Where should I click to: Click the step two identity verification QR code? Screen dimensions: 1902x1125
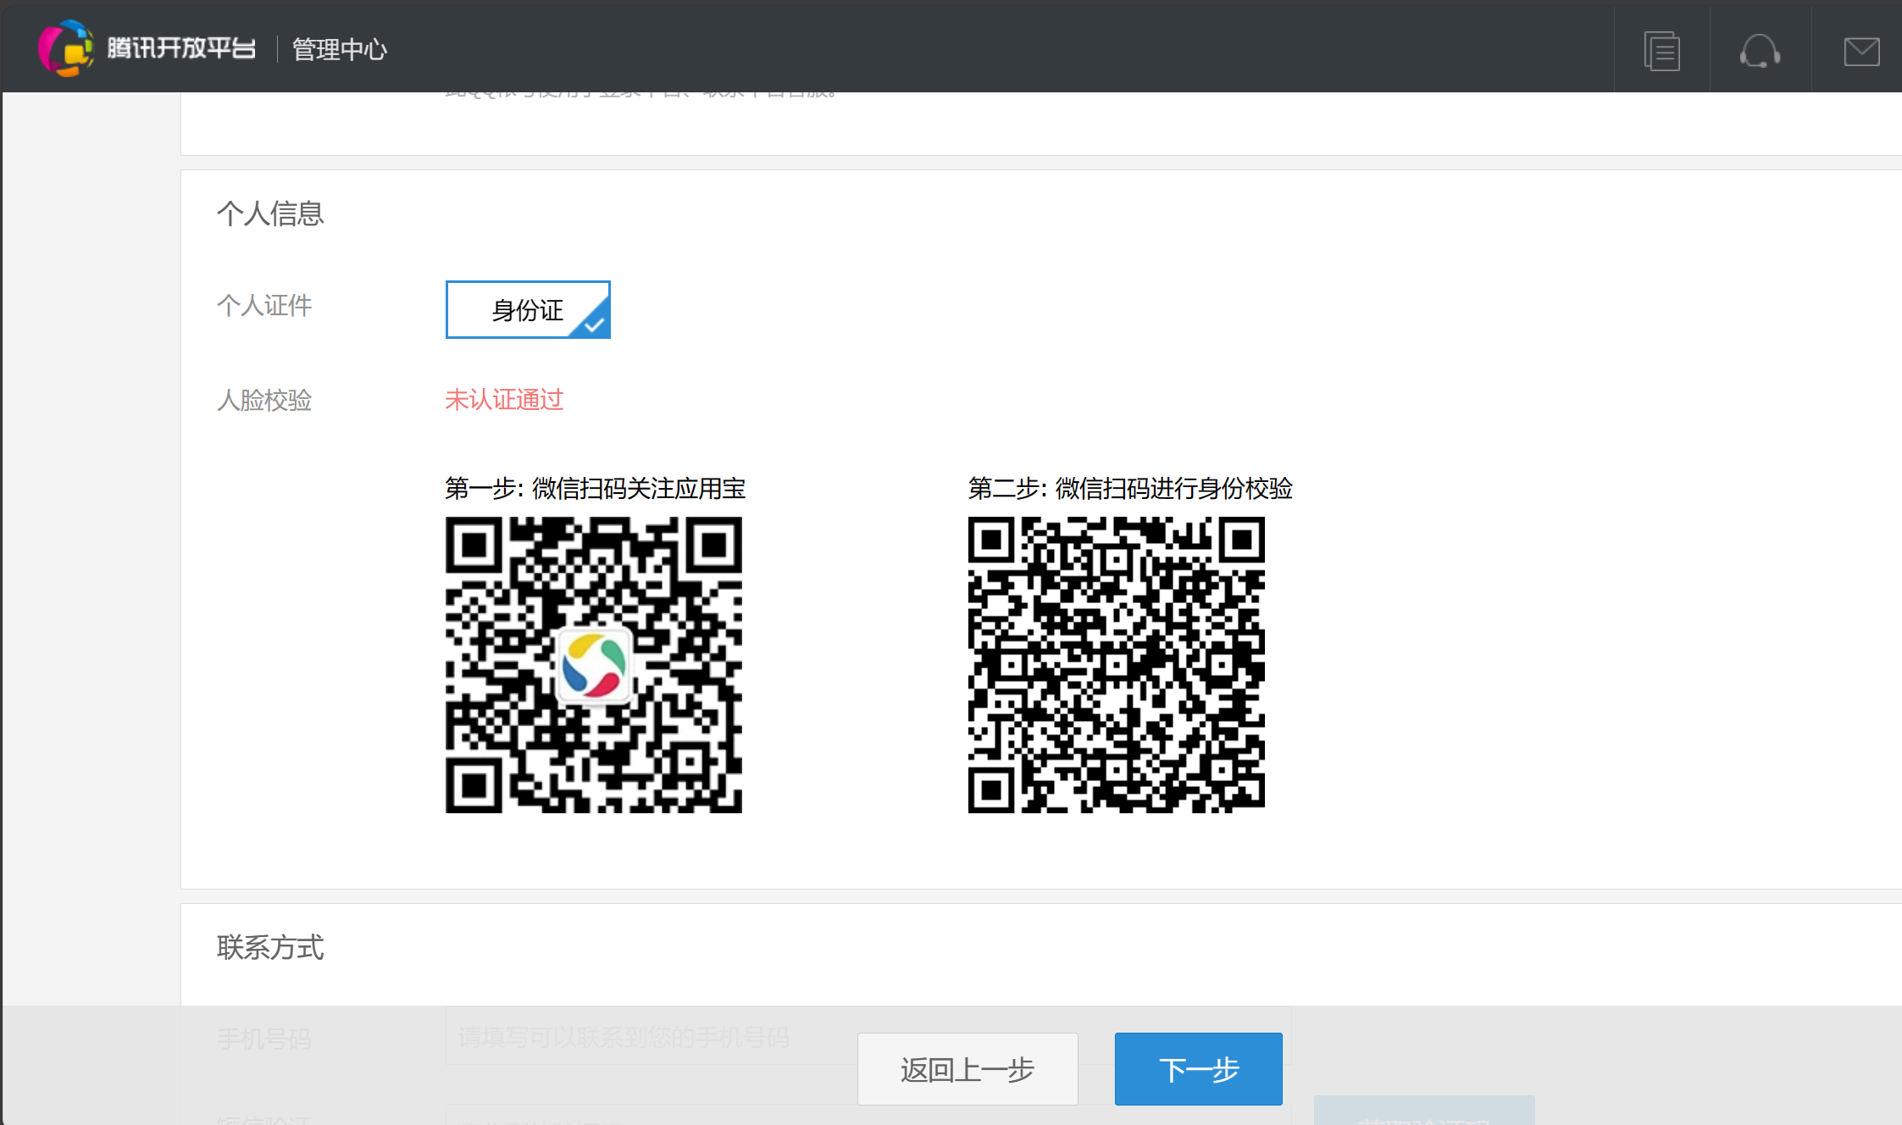1117,665
